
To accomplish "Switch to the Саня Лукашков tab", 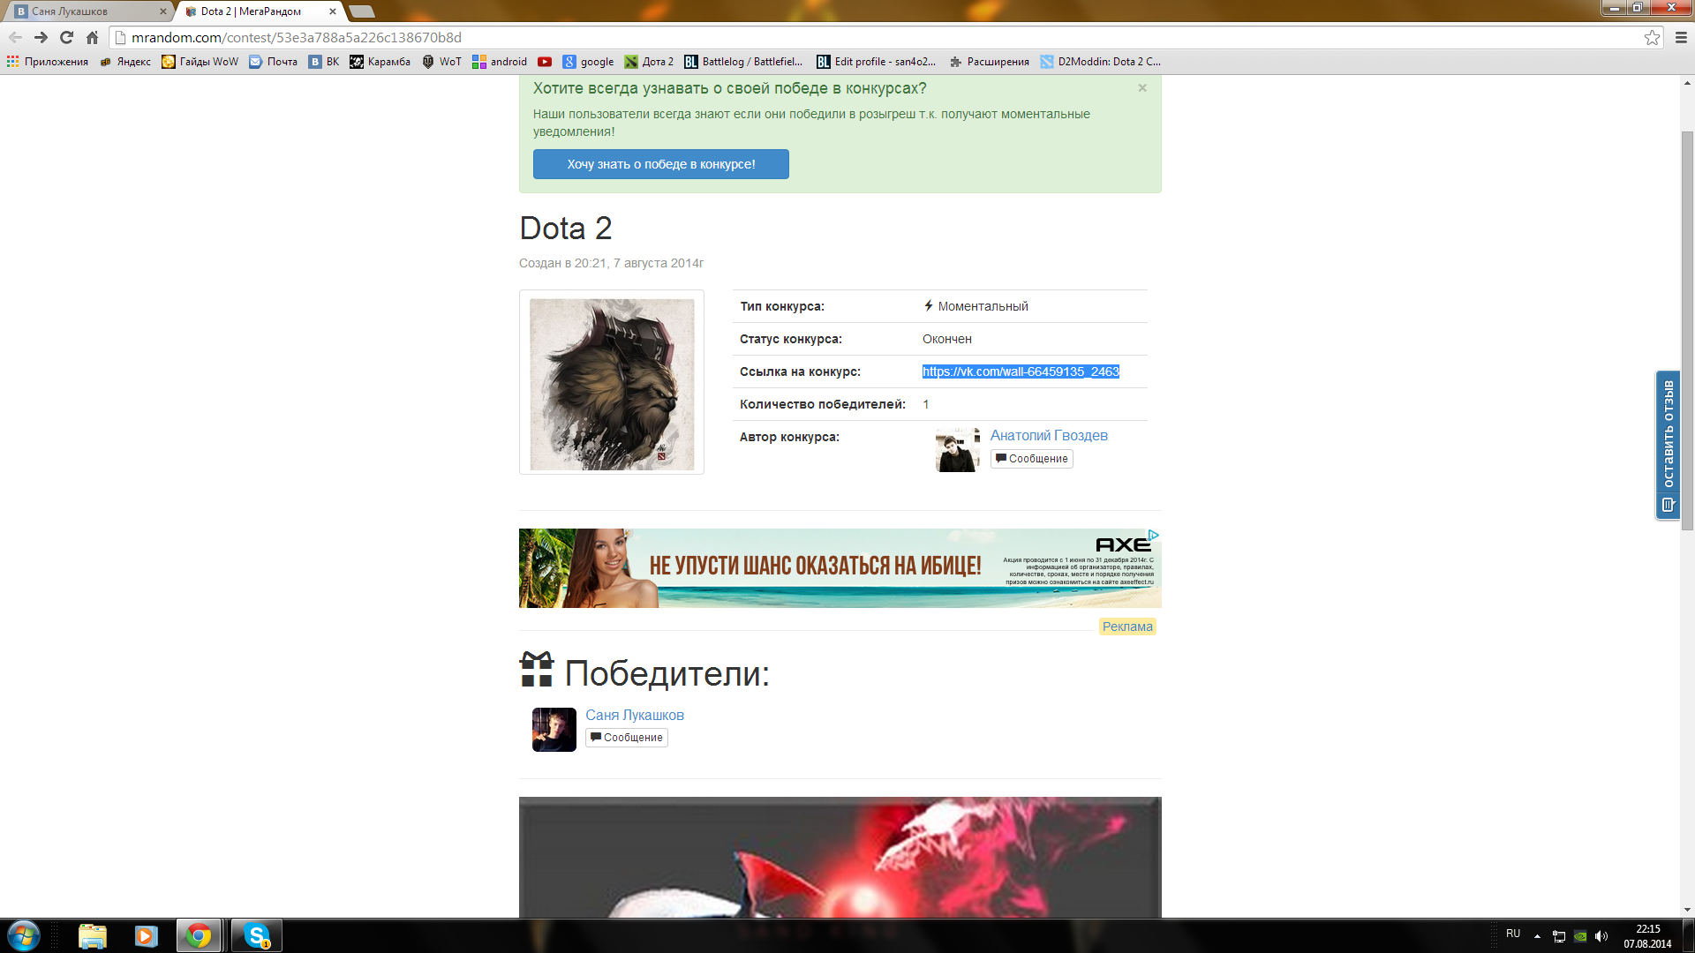I will (x=87, y=11).
